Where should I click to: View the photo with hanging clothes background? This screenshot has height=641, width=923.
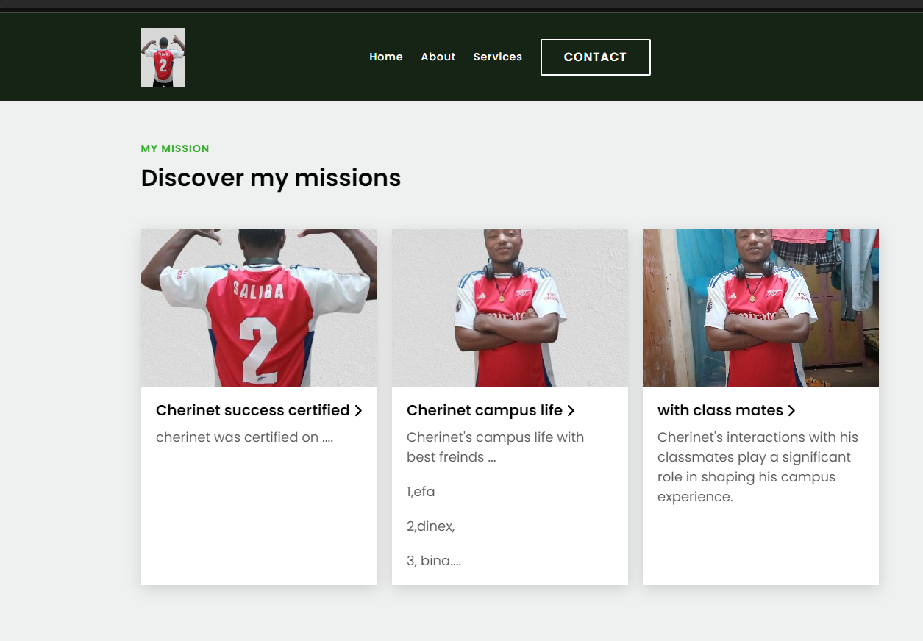(760, 308)
